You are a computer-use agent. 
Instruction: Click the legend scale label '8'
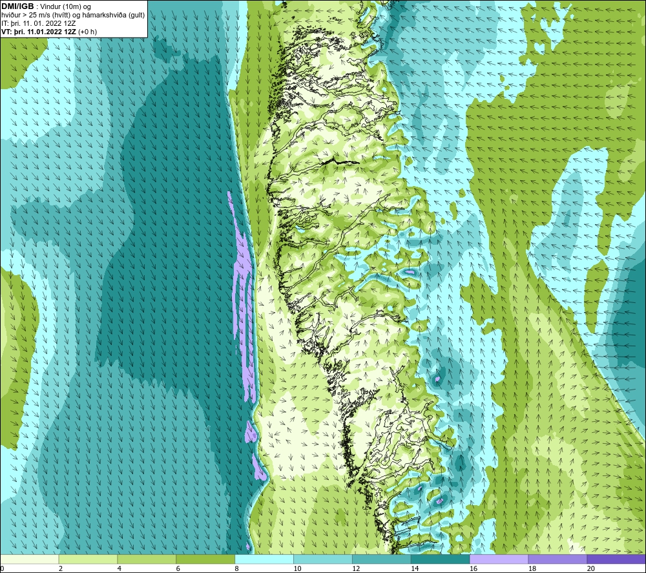click(x=236, y=569)
